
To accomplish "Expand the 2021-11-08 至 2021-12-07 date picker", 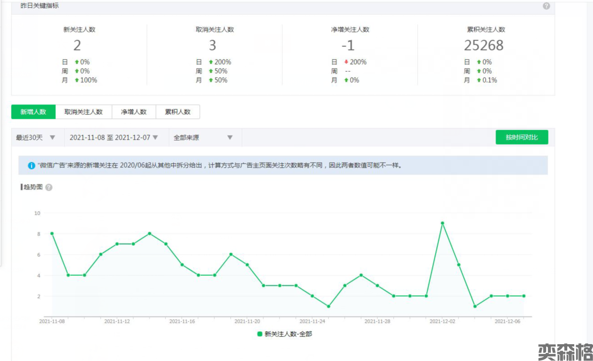I will tap(113, 137).
